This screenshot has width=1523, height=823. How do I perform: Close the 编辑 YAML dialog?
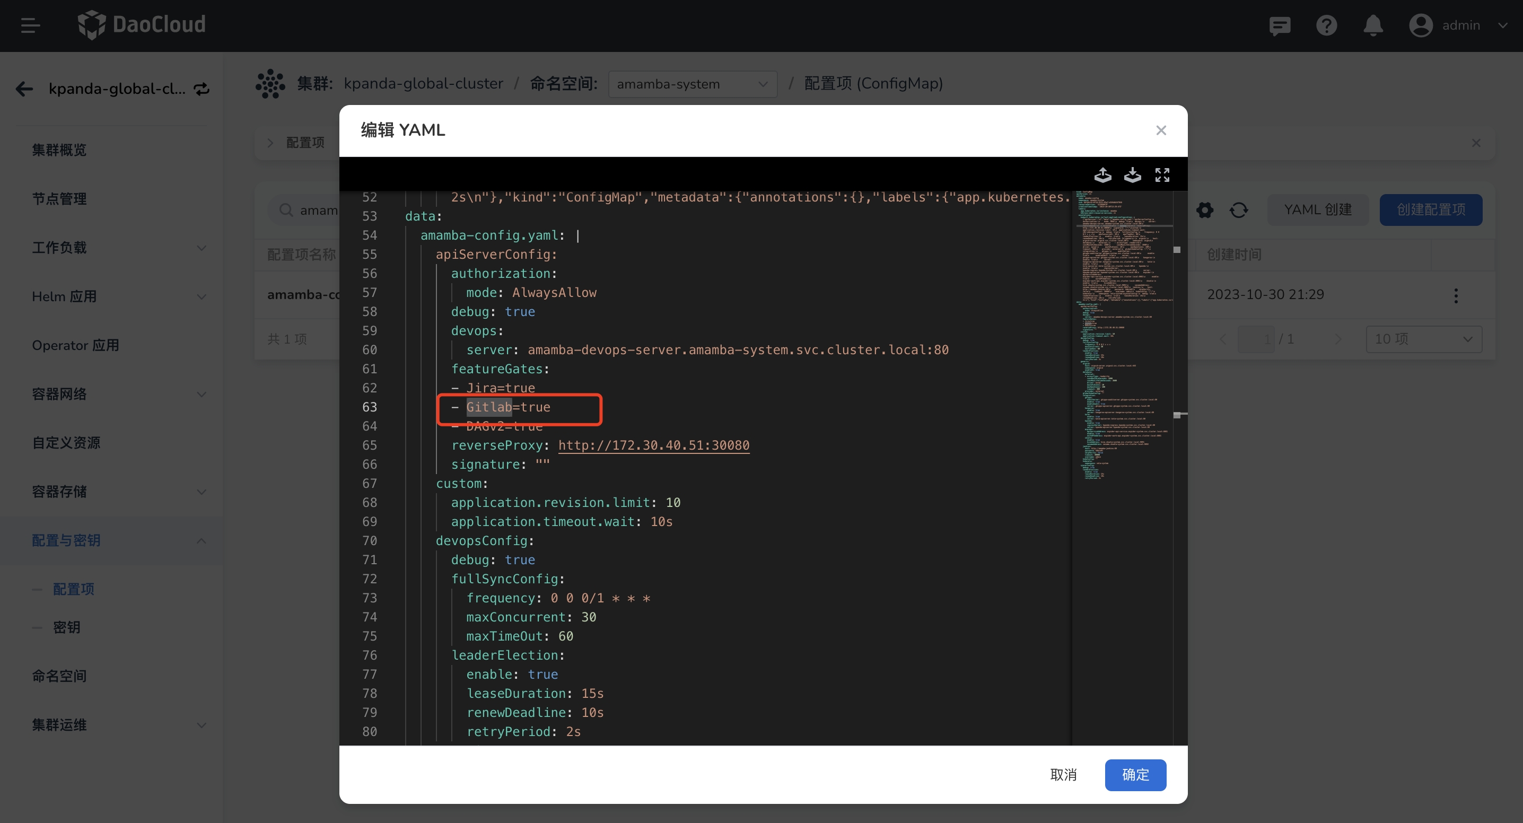(x=1161, y=130)
